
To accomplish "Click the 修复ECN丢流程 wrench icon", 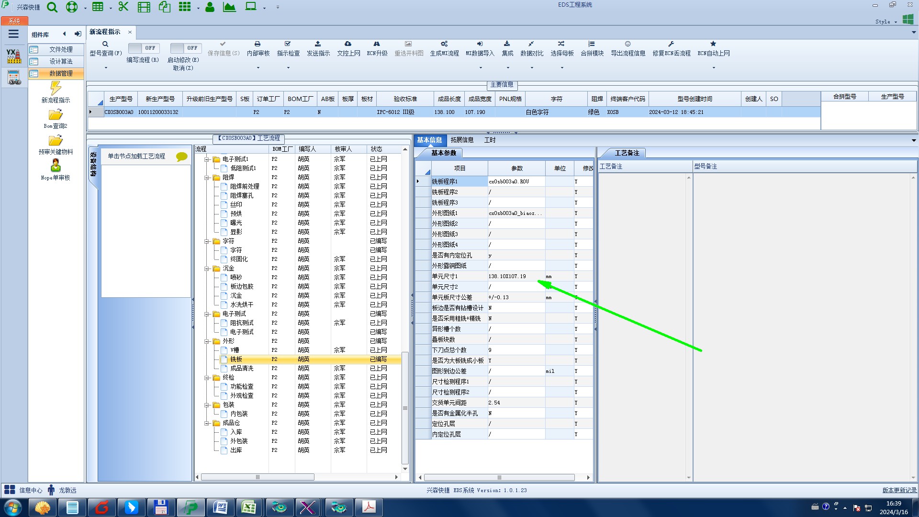I will [x=671, y=44].
